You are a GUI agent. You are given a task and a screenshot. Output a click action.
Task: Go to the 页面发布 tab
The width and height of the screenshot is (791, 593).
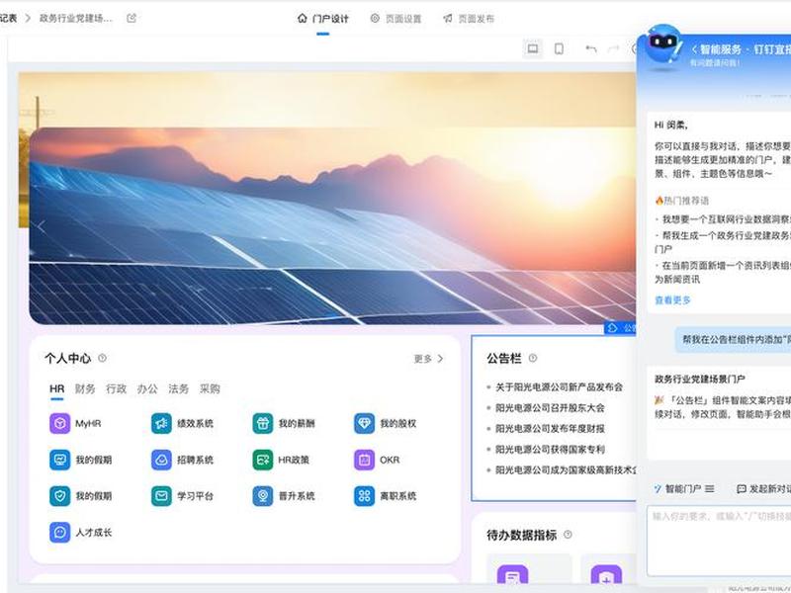click(x=469, y=19)
